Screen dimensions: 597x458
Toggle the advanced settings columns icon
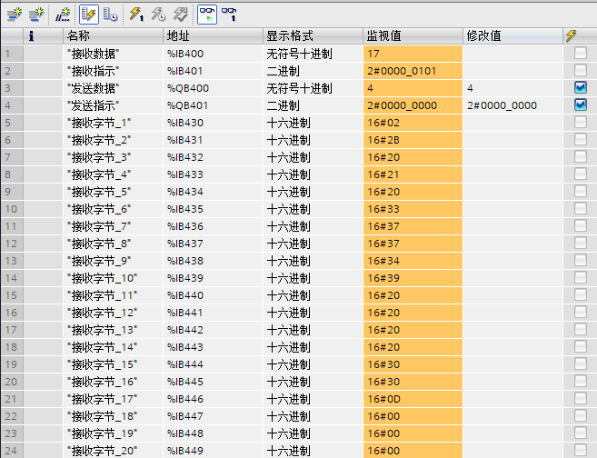pos(109,14)
